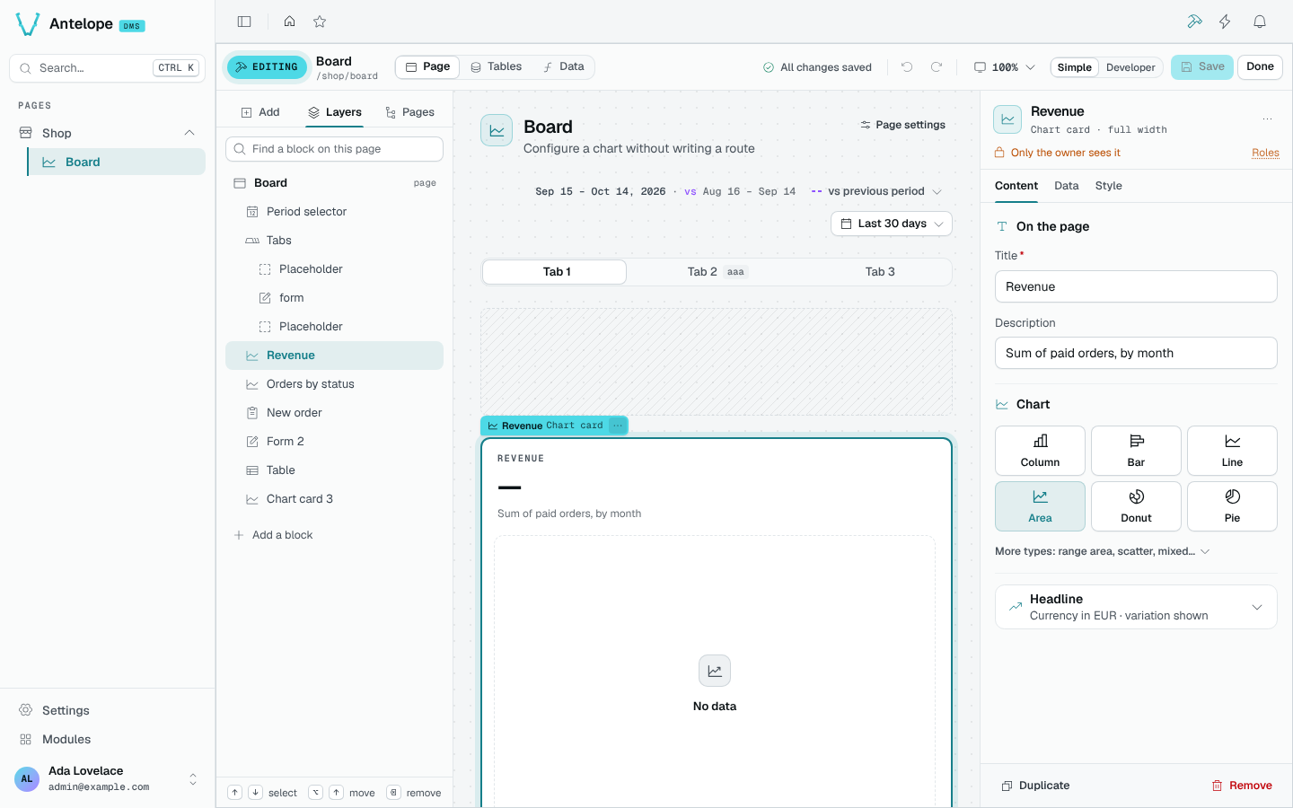This screenshot has width=1293, height=808.
Task: Expand more chart types list
Action: click(x=1103, y=551)
